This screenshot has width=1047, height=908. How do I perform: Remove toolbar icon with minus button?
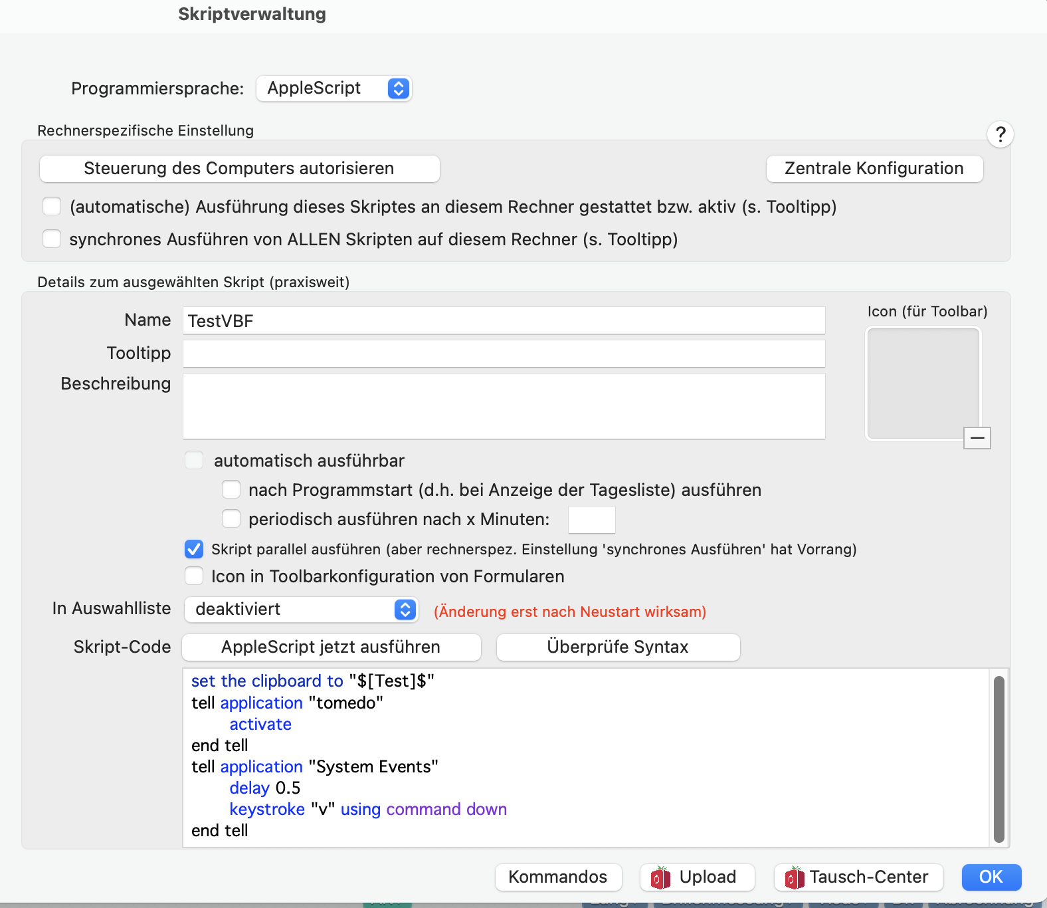point(977,438)
